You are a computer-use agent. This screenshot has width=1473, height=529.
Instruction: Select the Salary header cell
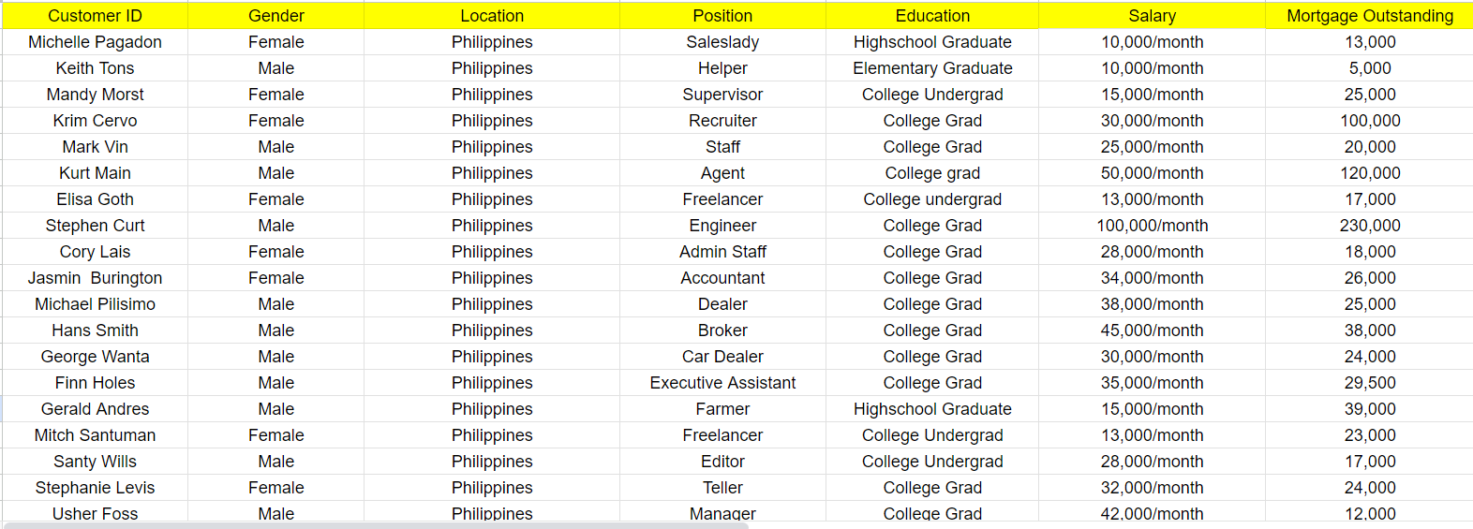coord(1152,16)
